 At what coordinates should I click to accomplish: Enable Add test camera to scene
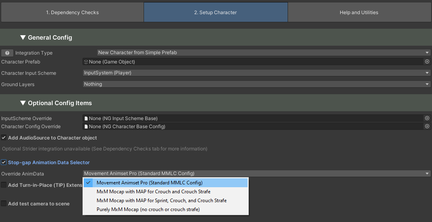click(4, 203)
